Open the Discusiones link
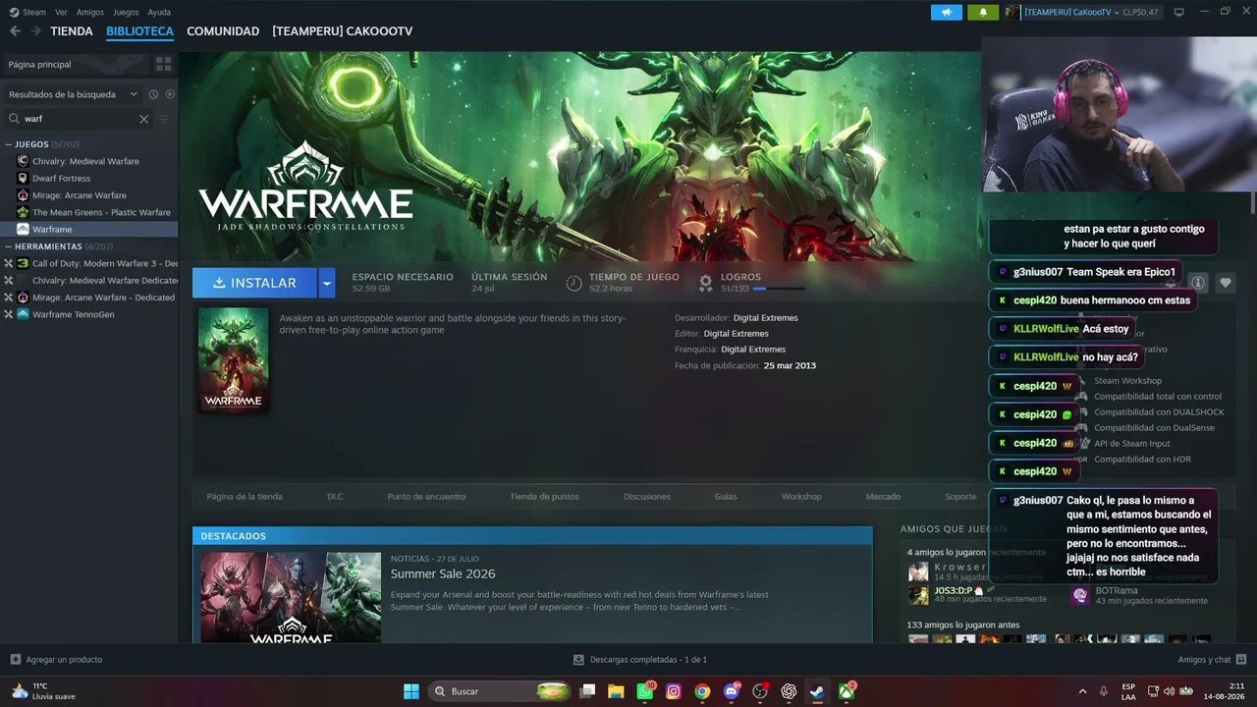This screenshot has height=707, width=1257. coord(647,497)
